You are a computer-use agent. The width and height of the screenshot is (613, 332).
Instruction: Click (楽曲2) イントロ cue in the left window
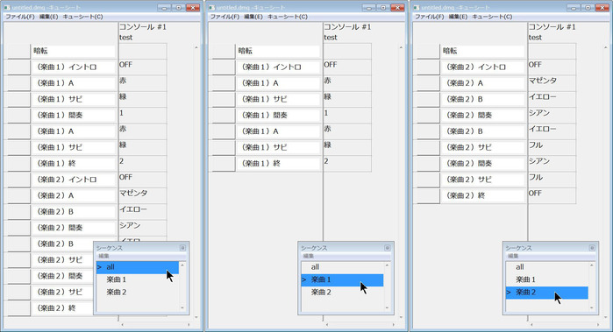click(74, 180)
